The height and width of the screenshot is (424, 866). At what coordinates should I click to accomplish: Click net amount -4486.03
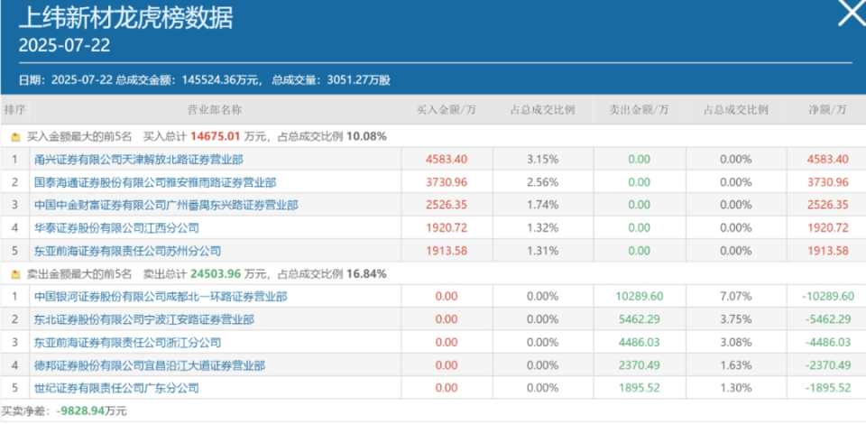tap(828, 342)
